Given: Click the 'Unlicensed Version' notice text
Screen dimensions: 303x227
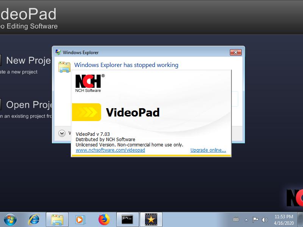Looking at the screenshot, I should click(x=129, y=145).
